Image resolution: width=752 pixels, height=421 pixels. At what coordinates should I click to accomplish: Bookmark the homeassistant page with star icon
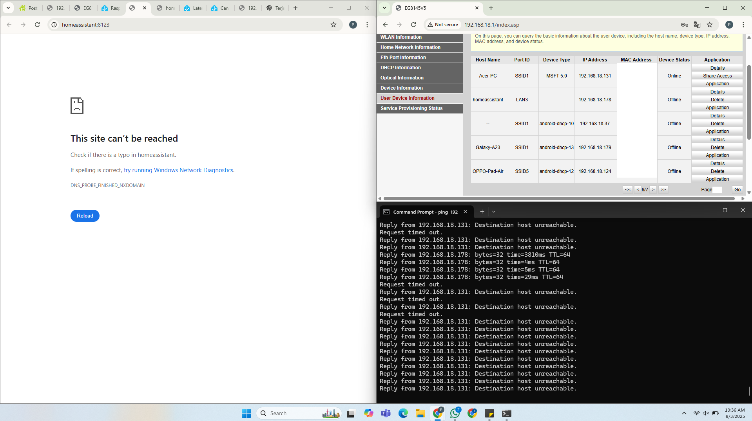pyautogui.click(x=333, y=25)
